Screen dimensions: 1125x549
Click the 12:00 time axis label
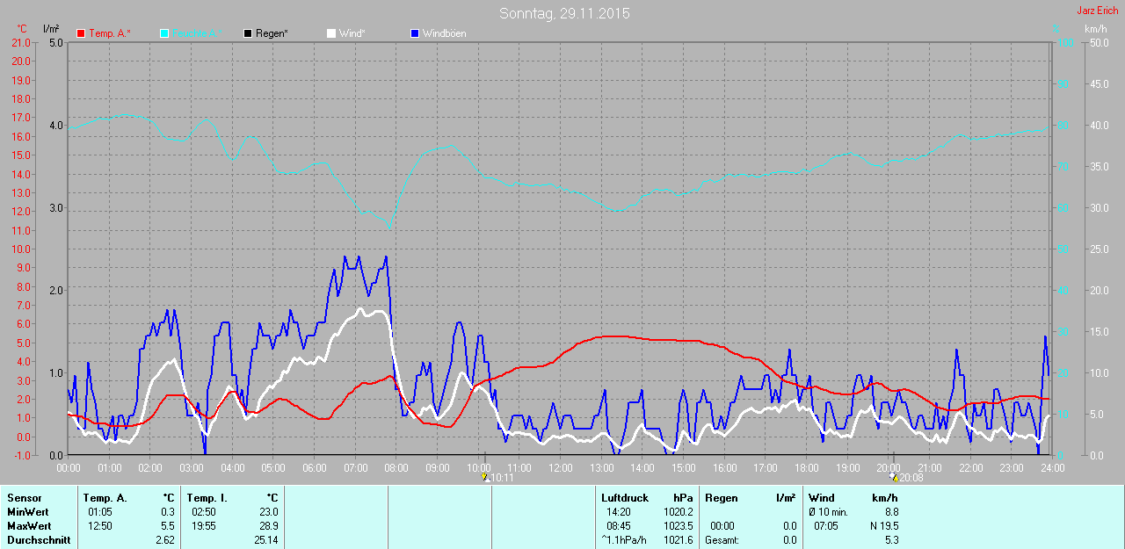pos(560,468)
